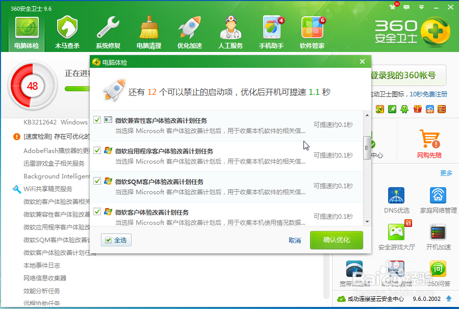Viewport: 459px width, 309px height.
Task: Select the WiFi共享精灵服务 row
Action: click(x=48, y=189)
